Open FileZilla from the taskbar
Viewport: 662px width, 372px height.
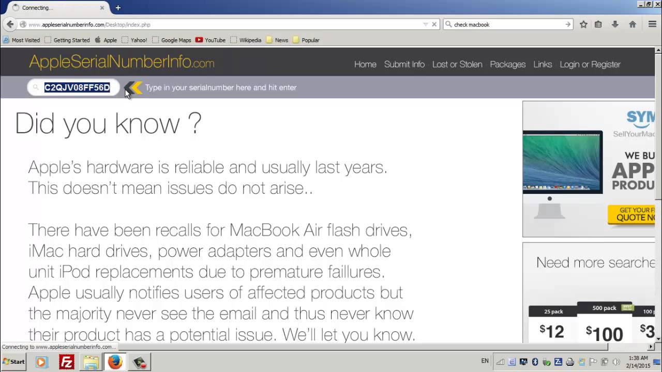coord(66,362)
